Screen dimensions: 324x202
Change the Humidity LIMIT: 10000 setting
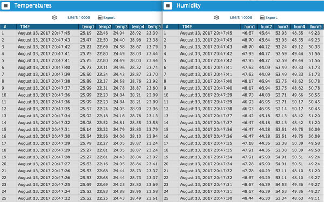click(241, 18)
